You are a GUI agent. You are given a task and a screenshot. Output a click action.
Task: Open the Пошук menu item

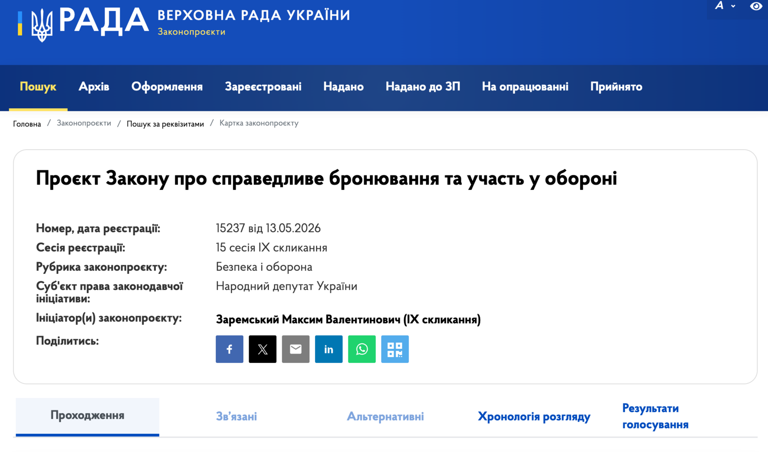[x=38, y=87]
